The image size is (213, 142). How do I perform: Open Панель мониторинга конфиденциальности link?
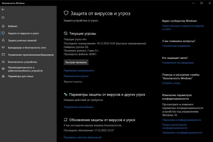(x=175, y=126)
